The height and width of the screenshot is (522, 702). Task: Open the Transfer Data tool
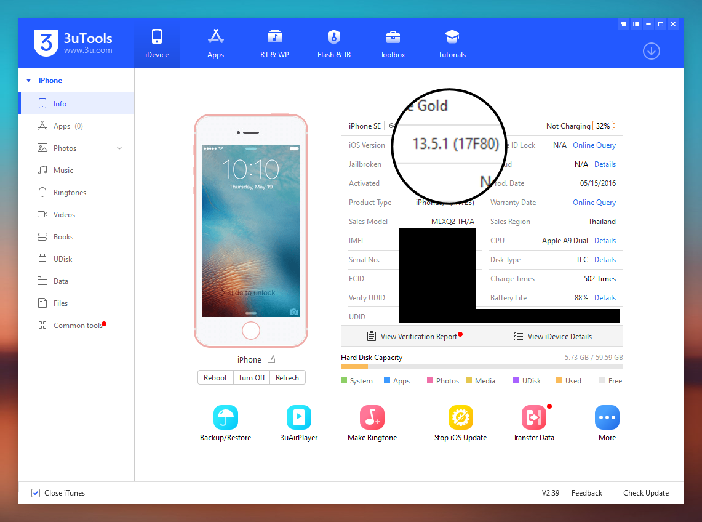(x=533, y=417)
